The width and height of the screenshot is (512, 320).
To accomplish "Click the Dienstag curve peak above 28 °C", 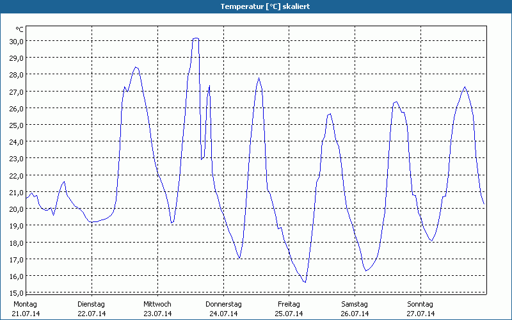I will (x=136, y=67).
